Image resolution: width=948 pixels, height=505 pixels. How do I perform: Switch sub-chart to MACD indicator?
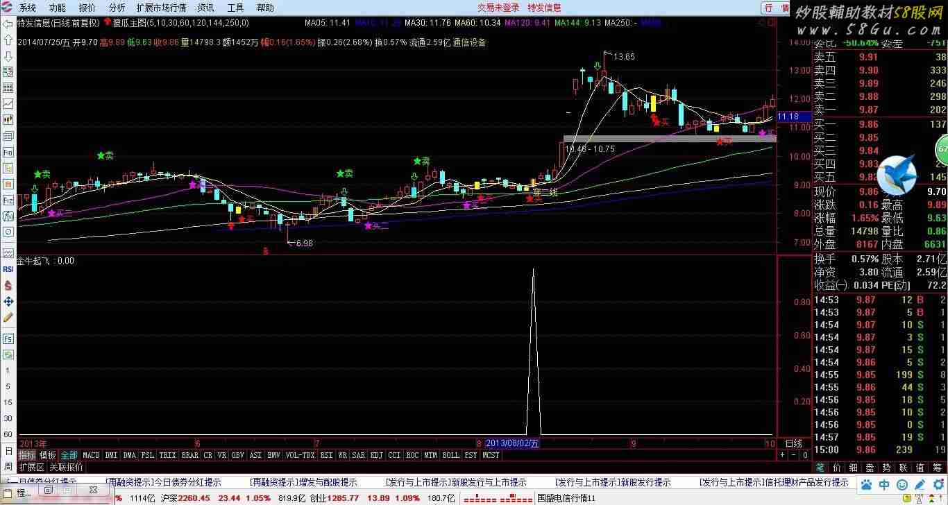coord(91,455)
